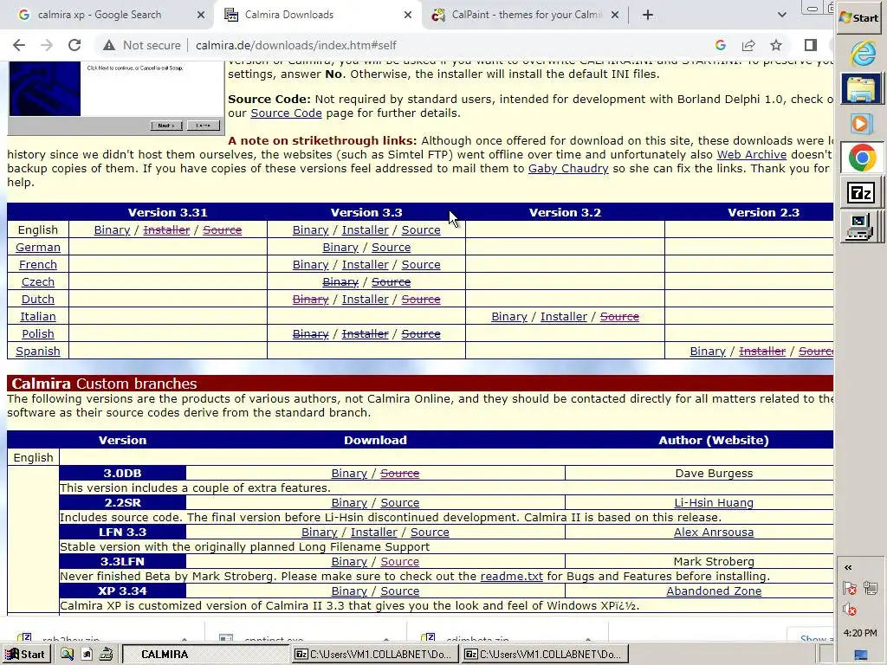Open 7-Zip from side taskbar
The width and height of the screenshot is (887, 665).
(860, 193)
